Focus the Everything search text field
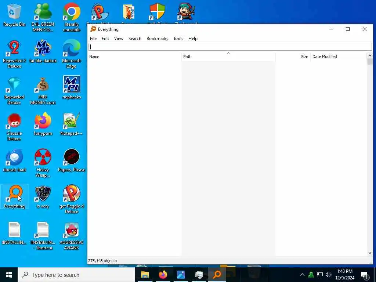Viewport: 376px width, 282px height. tap(230, 47)
